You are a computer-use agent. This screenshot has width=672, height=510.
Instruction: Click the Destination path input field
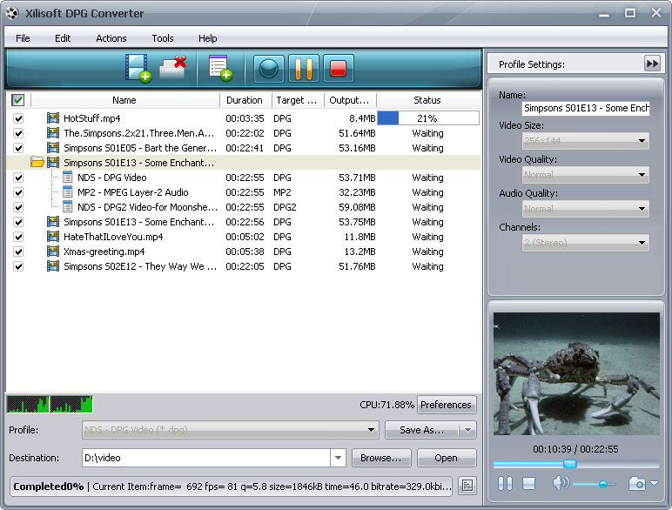(x=206, y=458)
